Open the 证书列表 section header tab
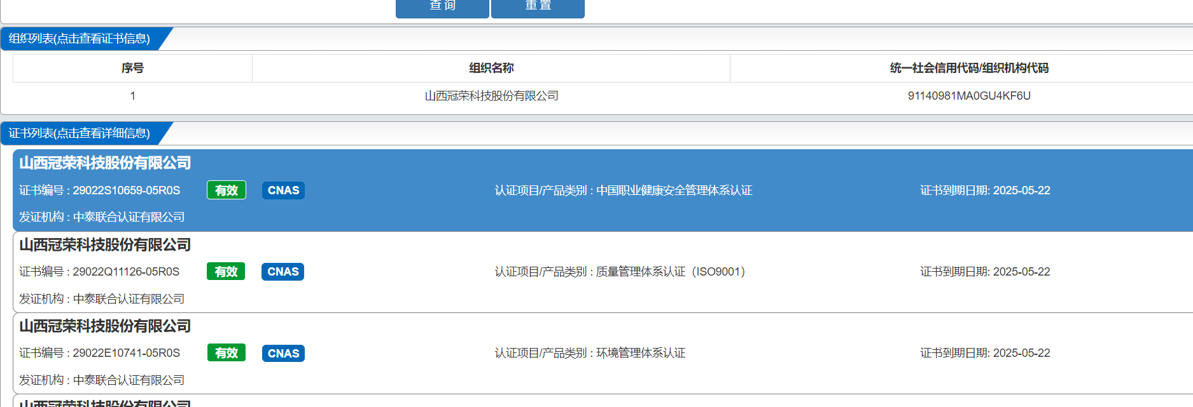 click(80, 133)
